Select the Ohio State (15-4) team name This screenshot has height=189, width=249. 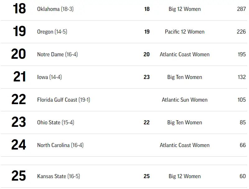point(55,122)
